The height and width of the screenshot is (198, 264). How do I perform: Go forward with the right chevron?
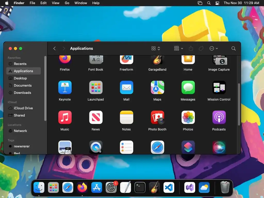(x=64, y=48)
